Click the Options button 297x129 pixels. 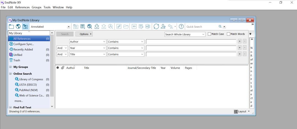point(84,34)
